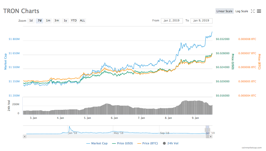The height and width of the screenshot is (151, 266).
Task: Click the TRON Charts heading
Action: point(21,11)
